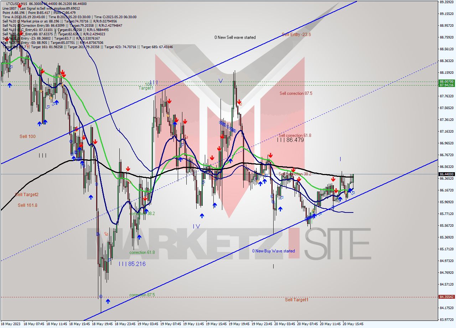The height and width of the screenshot is (328, 456).
Task: Click the green 'correction 38.2' label
Action: [142, 214]
